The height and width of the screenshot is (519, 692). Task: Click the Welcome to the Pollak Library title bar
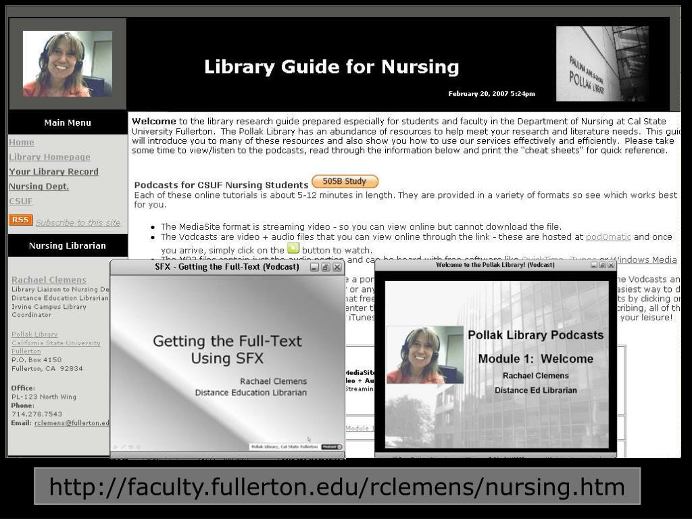pyautogui.click(x=495, y=265)
